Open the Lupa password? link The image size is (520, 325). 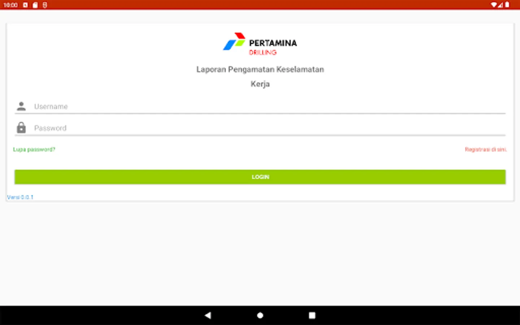coord(34,149)
